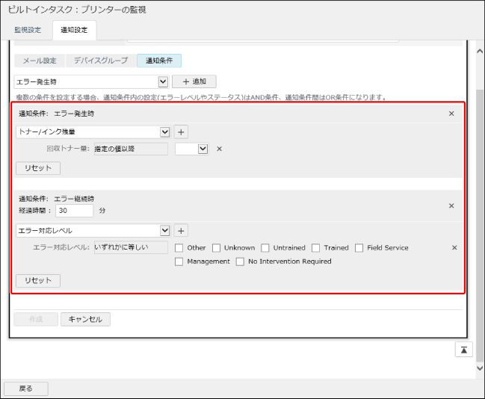Enable the Field Service checkbox

(359, 248)
